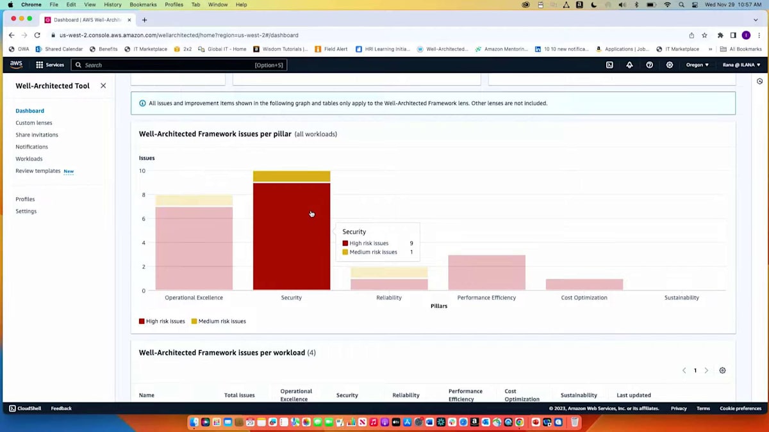Expand the bookmarks bar overflow chevron
The width and height of the screenshot is (769, 432).
(x=710, y=49)
